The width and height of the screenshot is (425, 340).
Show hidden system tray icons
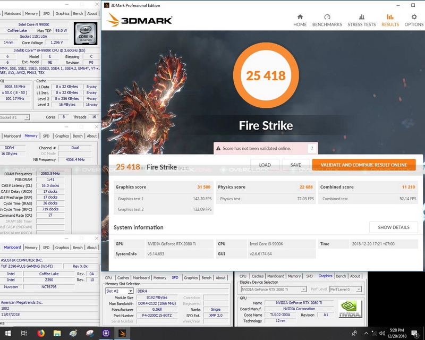[x=366, y=333]
